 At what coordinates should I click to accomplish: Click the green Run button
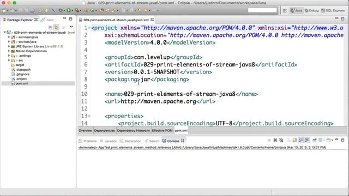point(69,10)
